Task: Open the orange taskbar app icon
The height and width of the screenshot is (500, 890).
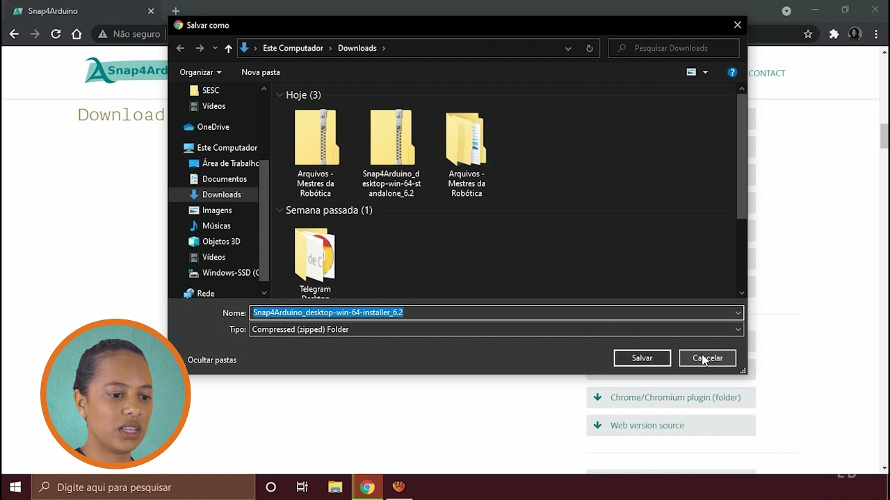Action: click(398, 487)
